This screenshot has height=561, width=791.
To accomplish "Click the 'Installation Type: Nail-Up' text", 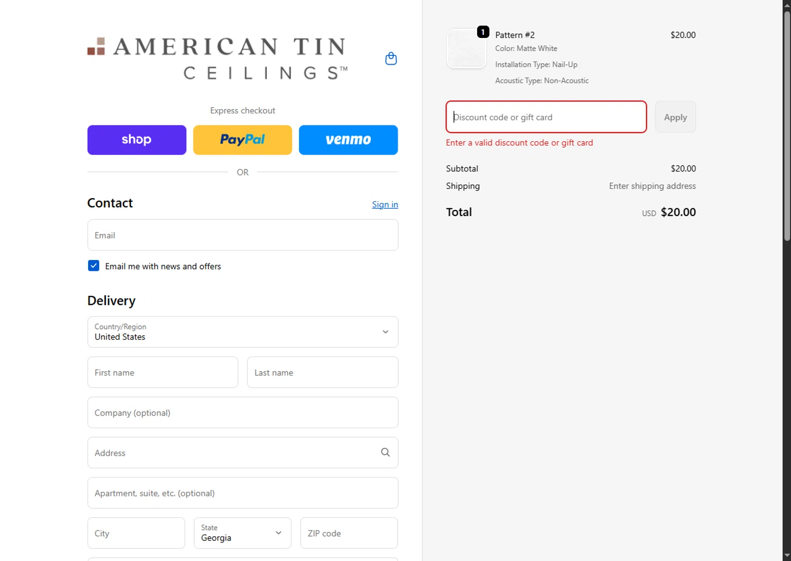I will pos(536,64).
